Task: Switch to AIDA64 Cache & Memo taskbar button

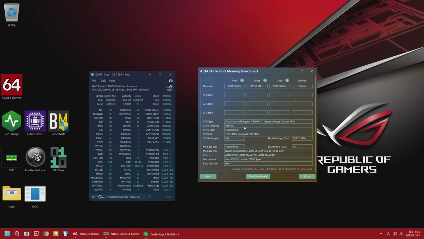Action: [x=121, y=234]
